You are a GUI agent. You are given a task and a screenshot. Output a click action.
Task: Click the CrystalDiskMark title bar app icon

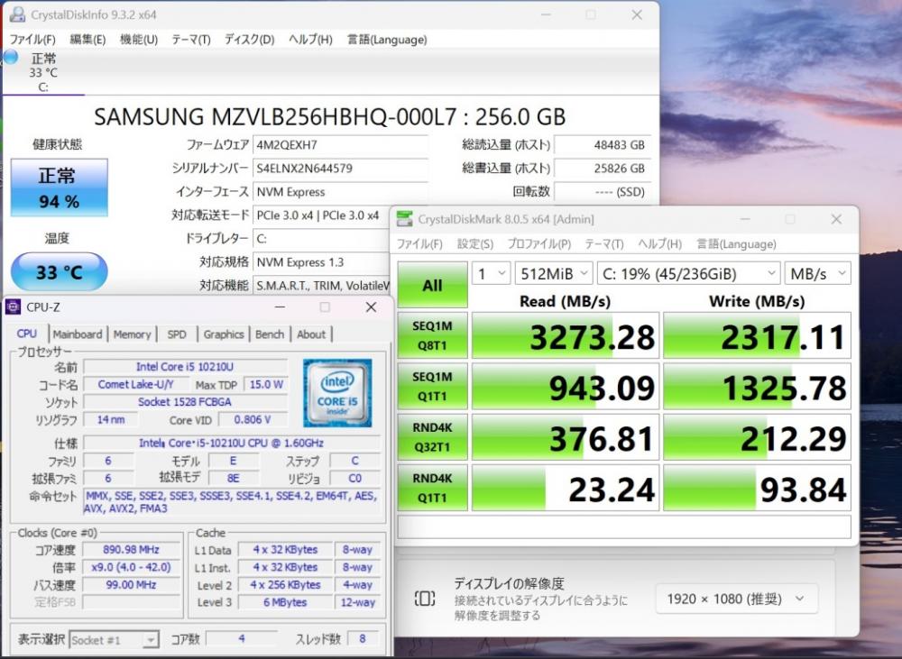point(404,218)
